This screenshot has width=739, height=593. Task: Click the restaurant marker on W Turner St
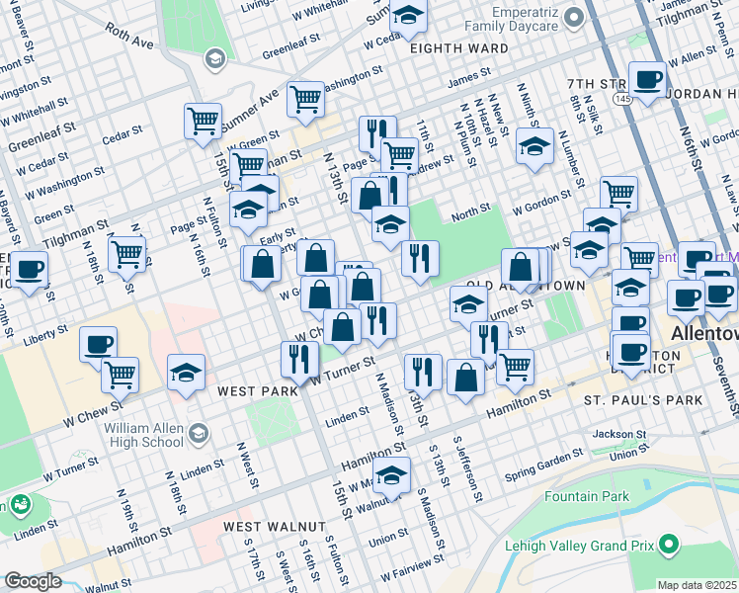pyautogui.click(x=299, y=360)
